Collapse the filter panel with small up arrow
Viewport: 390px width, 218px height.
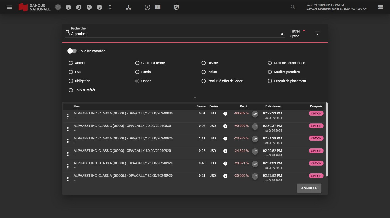coord(195,97)
